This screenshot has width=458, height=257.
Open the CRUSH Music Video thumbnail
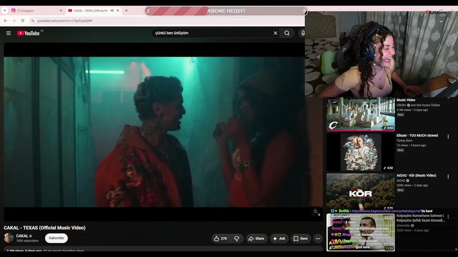[361, 114]
